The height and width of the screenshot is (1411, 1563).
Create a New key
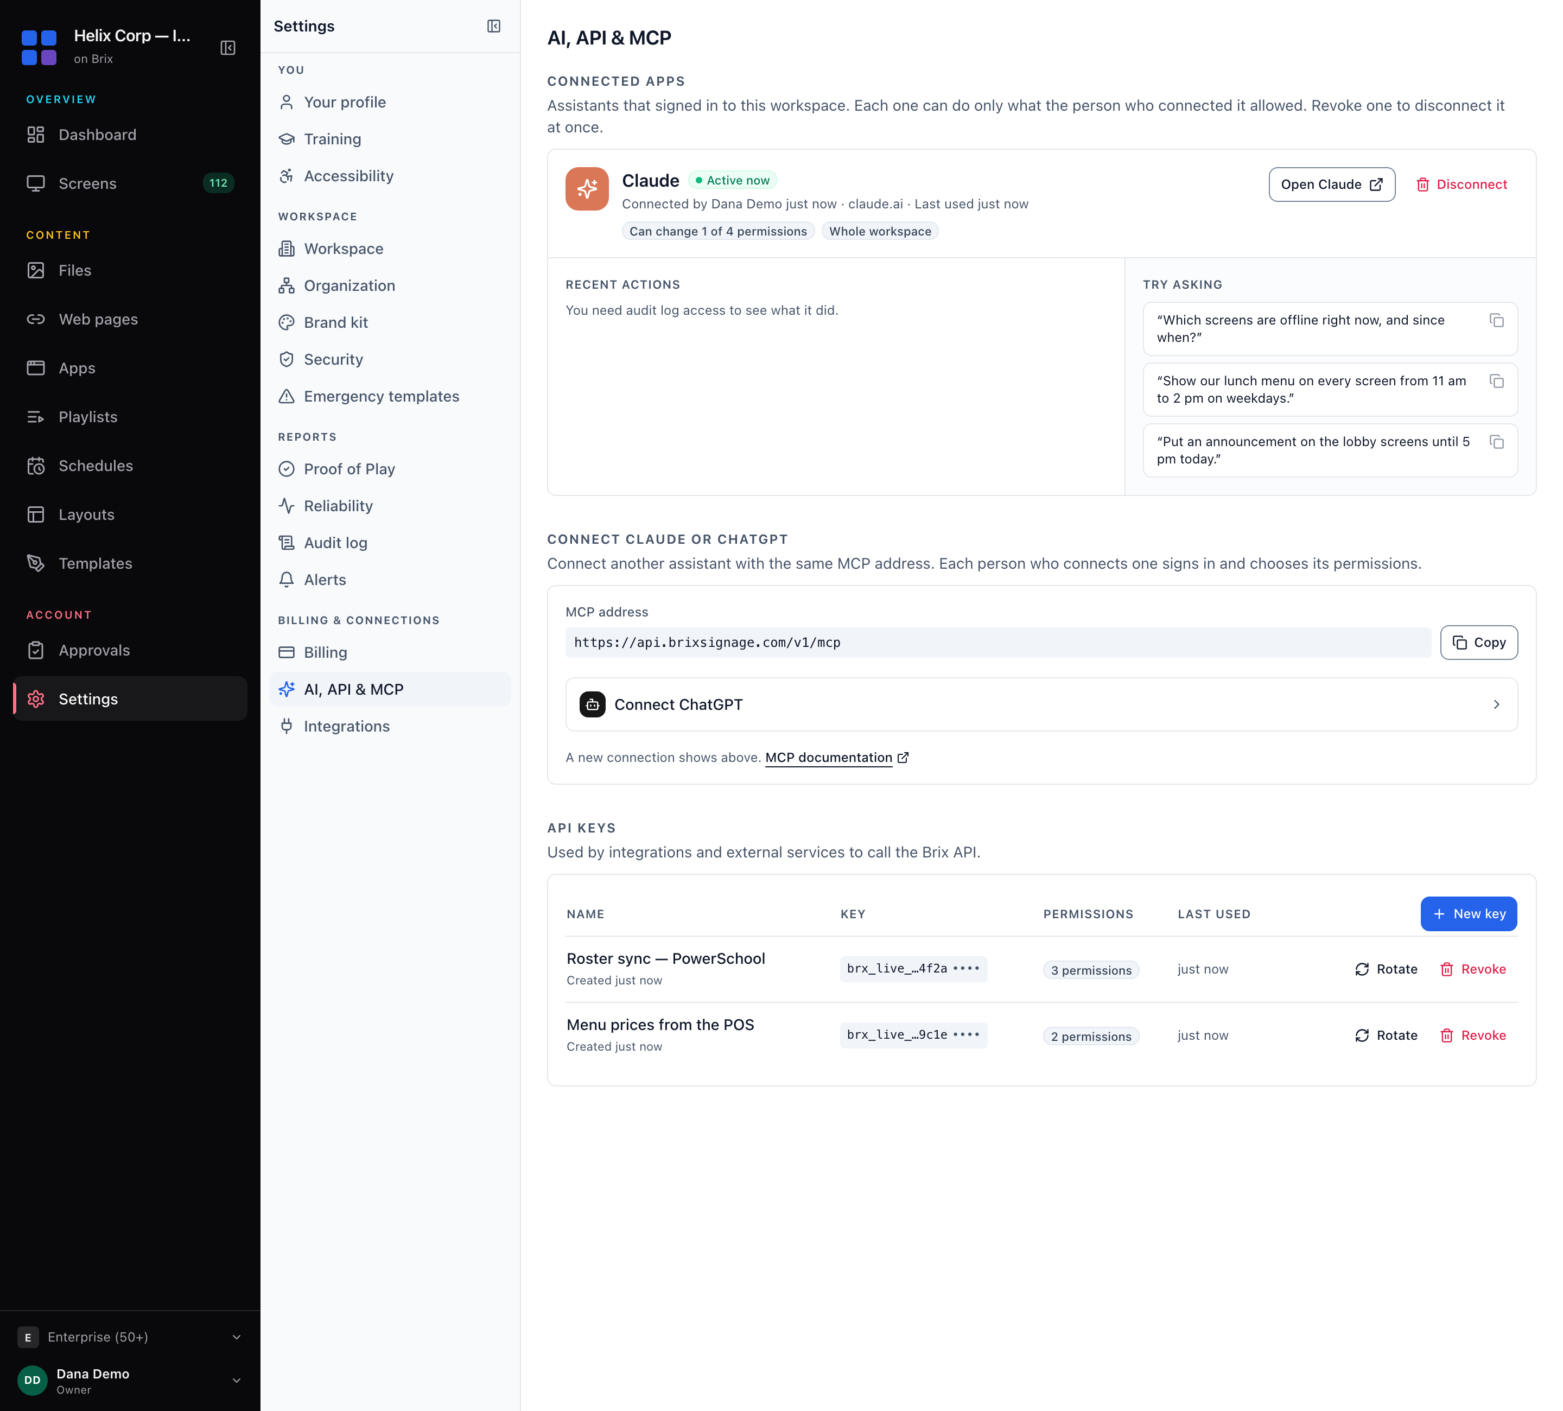pyautogui.click(x=1469, y=914)
